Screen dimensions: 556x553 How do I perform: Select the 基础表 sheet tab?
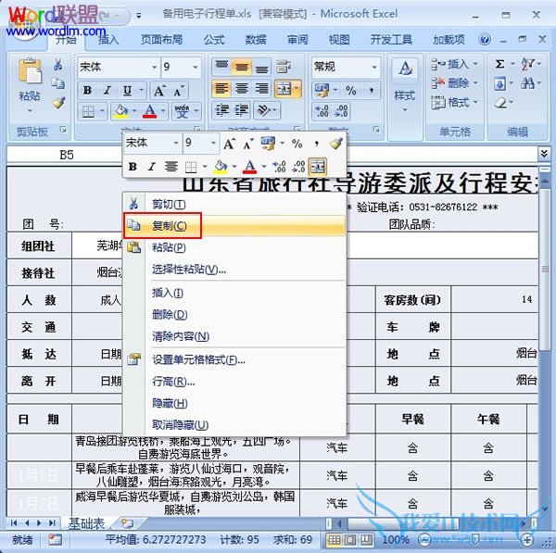86,523
